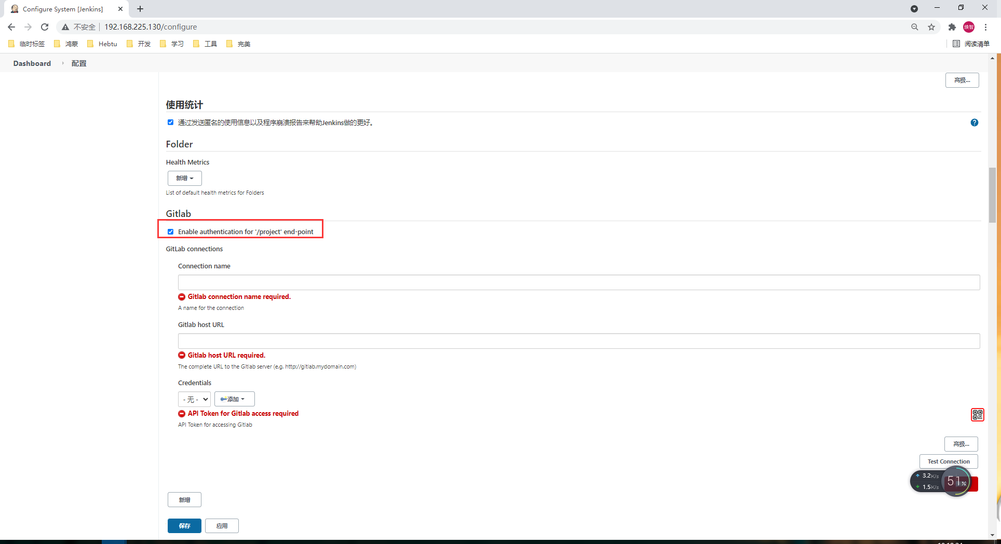The width and height of the screenshot is (1001, 544).
Task: Toggle anonymous usage statistics checkbox
Action: click(170, 123)
